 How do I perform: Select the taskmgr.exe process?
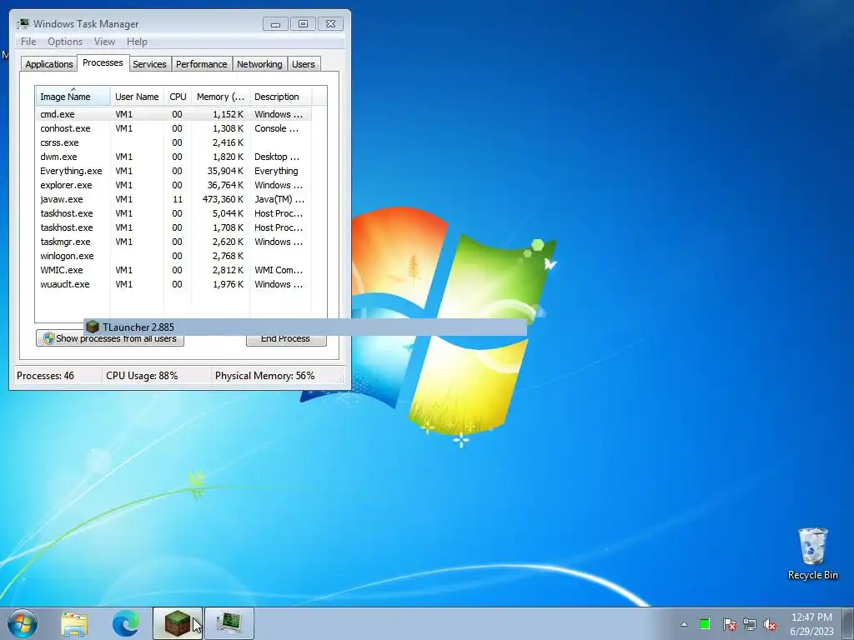173,242
